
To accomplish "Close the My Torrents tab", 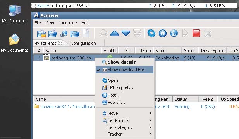I will tap(60, 43).
